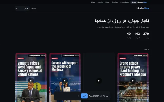Click the blue تغییر switch-language button

click(x=84, y=96)
